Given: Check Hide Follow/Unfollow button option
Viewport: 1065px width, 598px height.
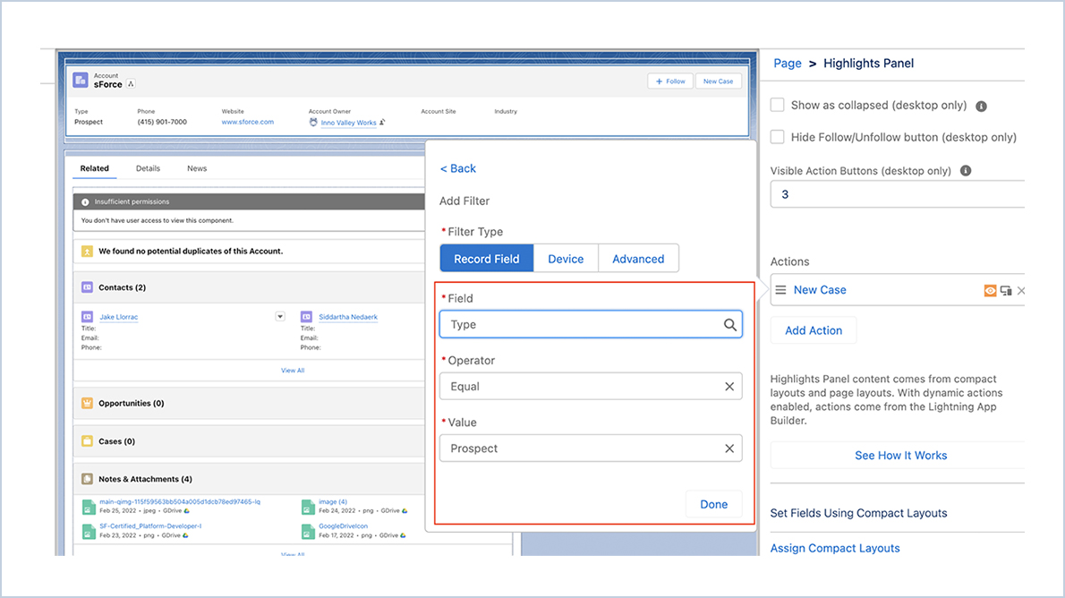Looking at the screenshot, I should [x=777, y=136].
